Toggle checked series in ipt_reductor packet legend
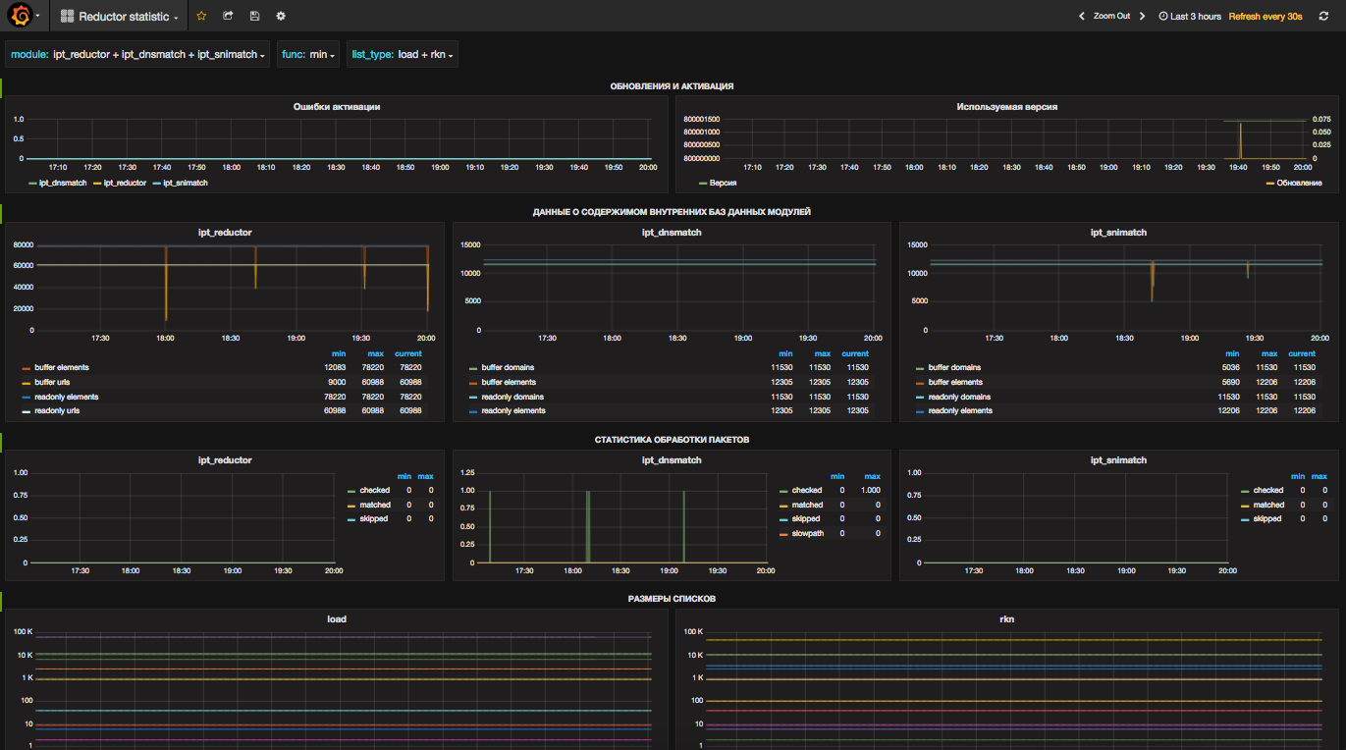 click(374, 490)
